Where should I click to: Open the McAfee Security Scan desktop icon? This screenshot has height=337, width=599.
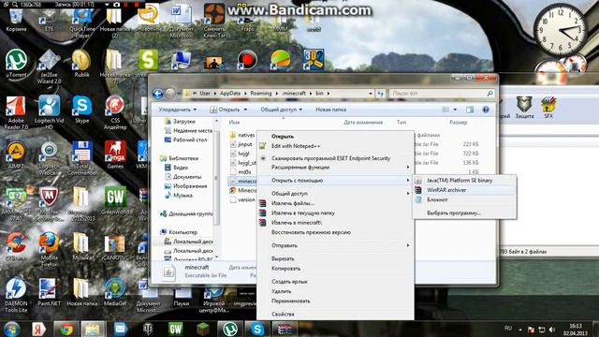49,204
